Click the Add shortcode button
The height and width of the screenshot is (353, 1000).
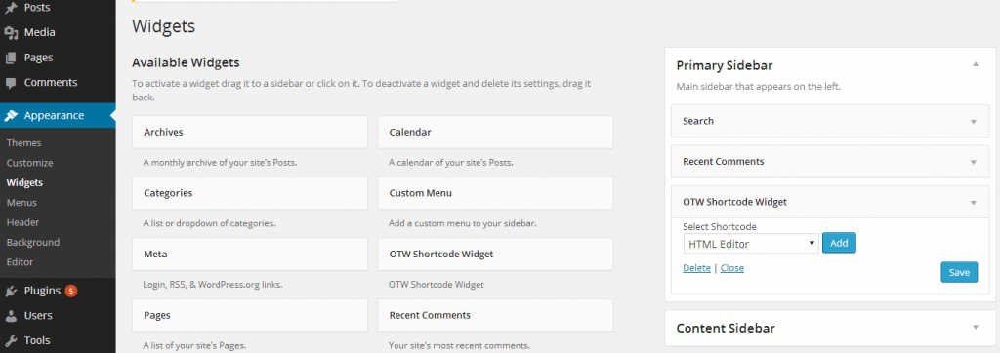(x=839, y=243)
